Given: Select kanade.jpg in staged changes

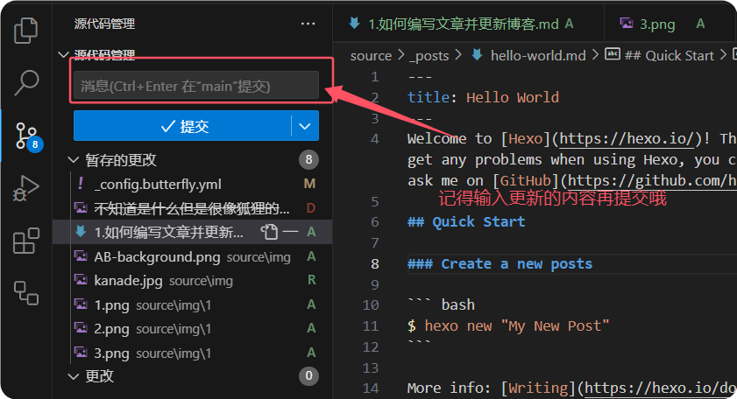Looking at the screenshot, I should pyautogui.click(x=193, y=281).
